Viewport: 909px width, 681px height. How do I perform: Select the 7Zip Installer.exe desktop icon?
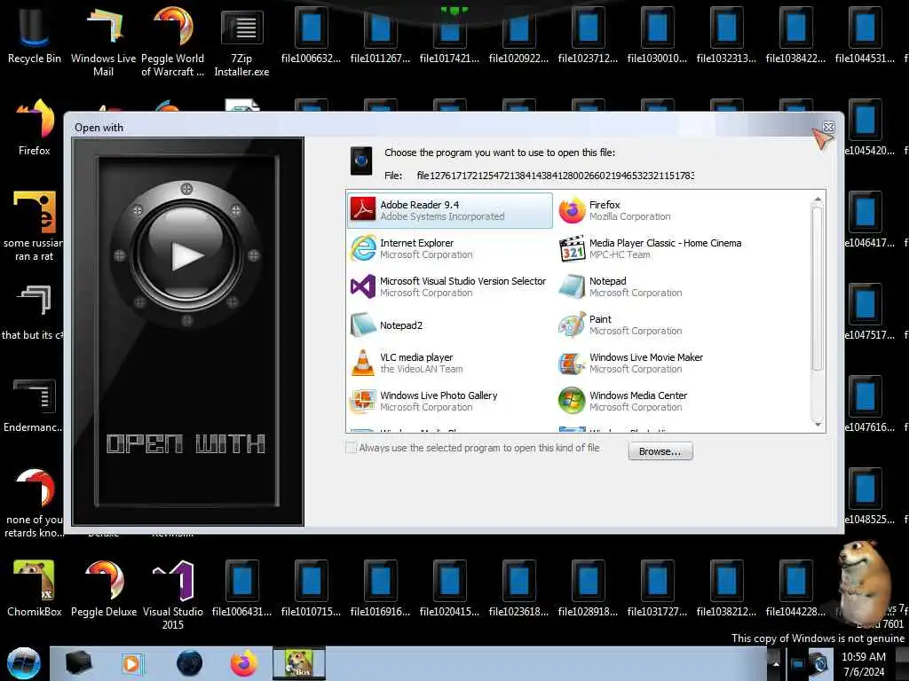click(241, 42)
